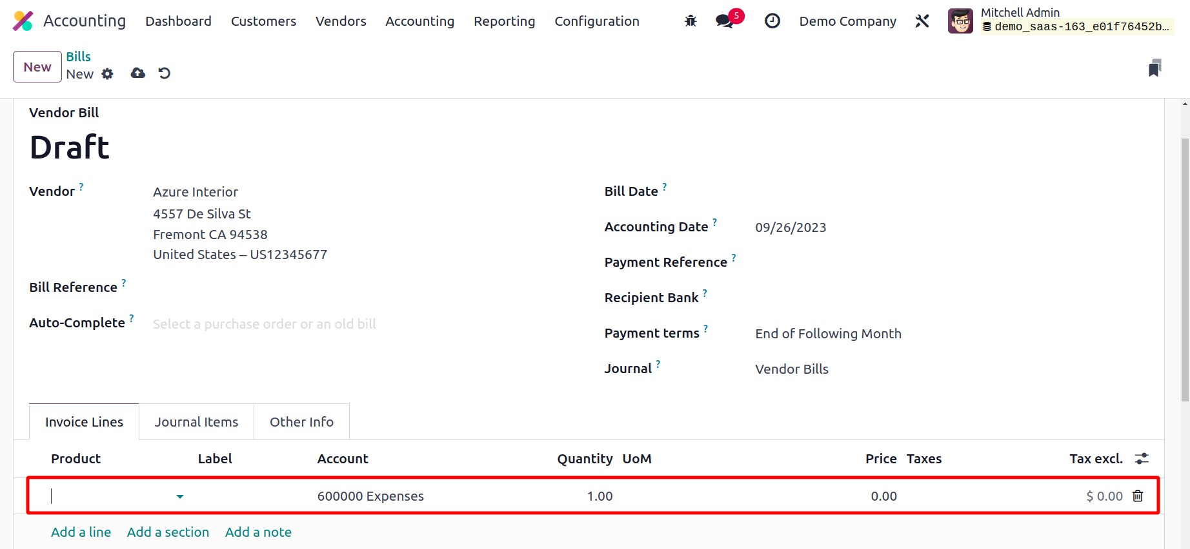Screen dimensions: 1190x549
Task: Click the tools wrench icon
Action: (x=922, y=21)
